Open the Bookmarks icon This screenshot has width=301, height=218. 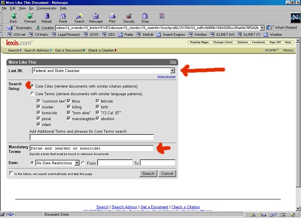click(x=10, y=28)
